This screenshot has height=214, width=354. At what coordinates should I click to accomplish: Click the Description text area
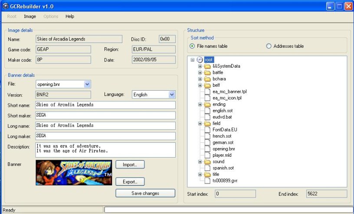click(105, 150)
